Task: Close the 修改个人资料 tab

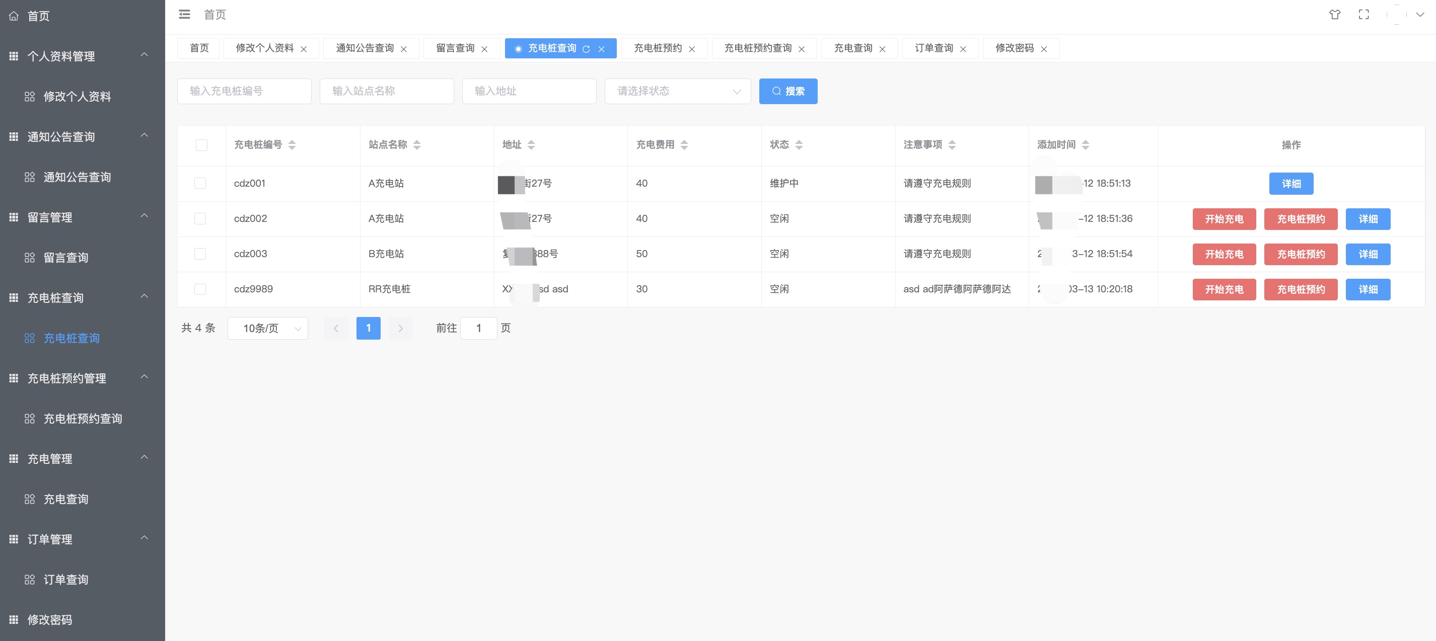Action: click(x=304, y=49)
